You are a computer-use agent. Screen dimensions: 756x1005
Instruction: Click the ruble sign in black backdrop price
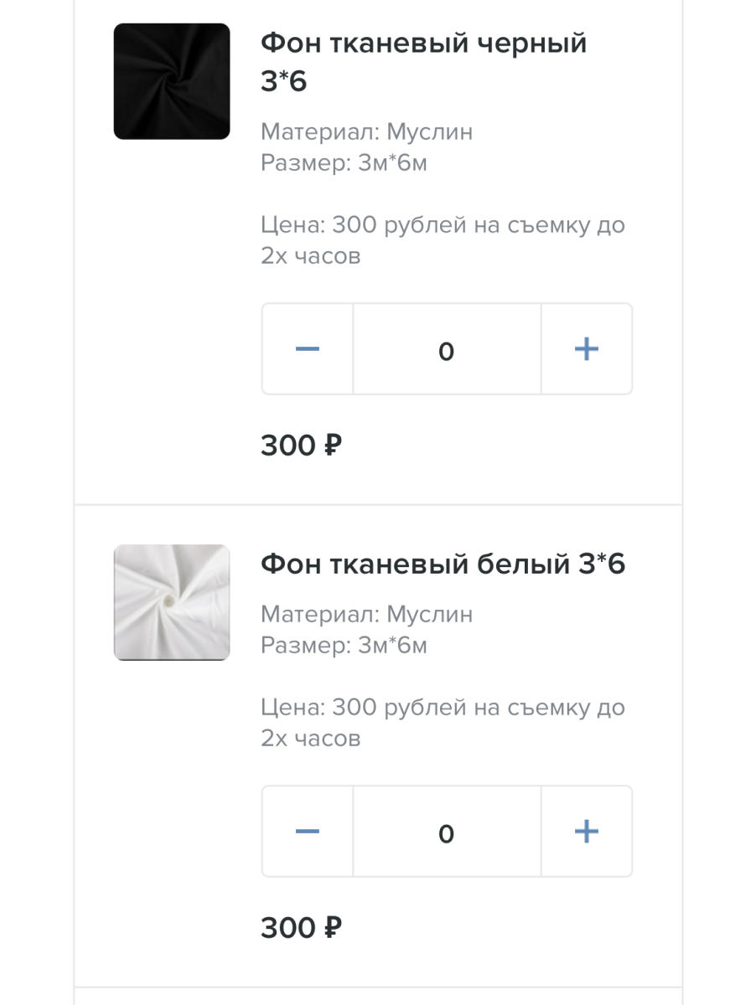tap(333, 446)
